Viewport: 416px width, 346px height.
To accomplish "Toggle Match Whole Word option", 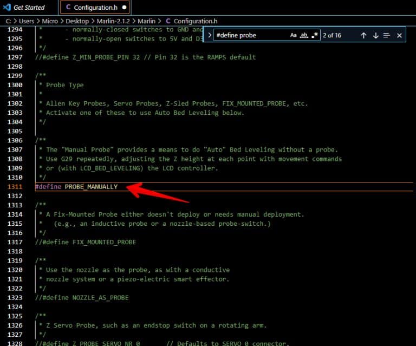I will pyautogui.click(x=304, y=35).
